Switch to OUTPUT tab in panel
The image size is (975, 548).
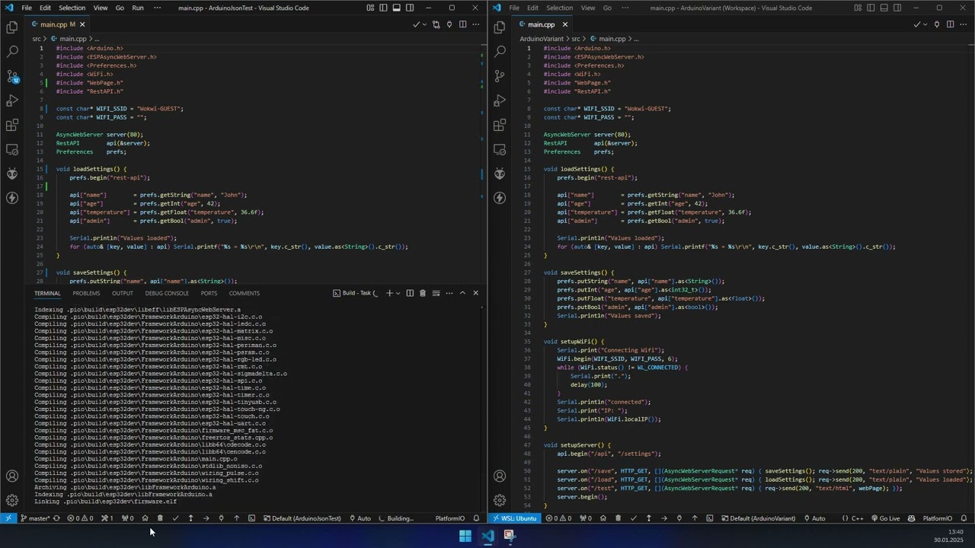point(122,293)
